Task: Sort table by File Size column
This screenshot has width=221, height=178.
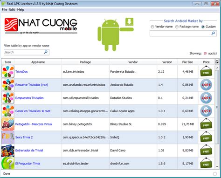Action: [187, 62]
